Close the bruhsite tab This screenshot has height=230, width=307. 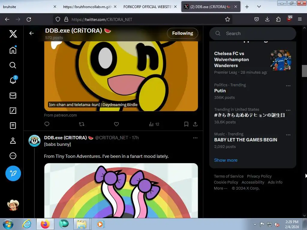(x=55, y=7)
